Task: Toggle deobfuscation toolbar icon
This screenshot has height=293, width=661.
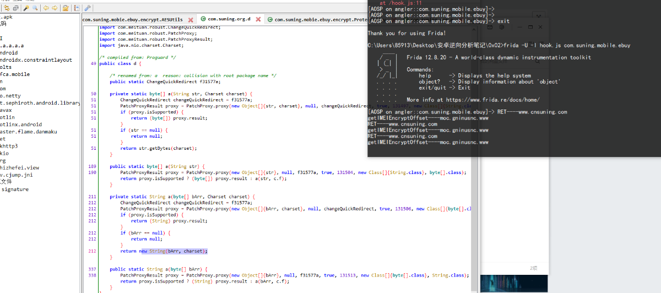Action: 66,8
